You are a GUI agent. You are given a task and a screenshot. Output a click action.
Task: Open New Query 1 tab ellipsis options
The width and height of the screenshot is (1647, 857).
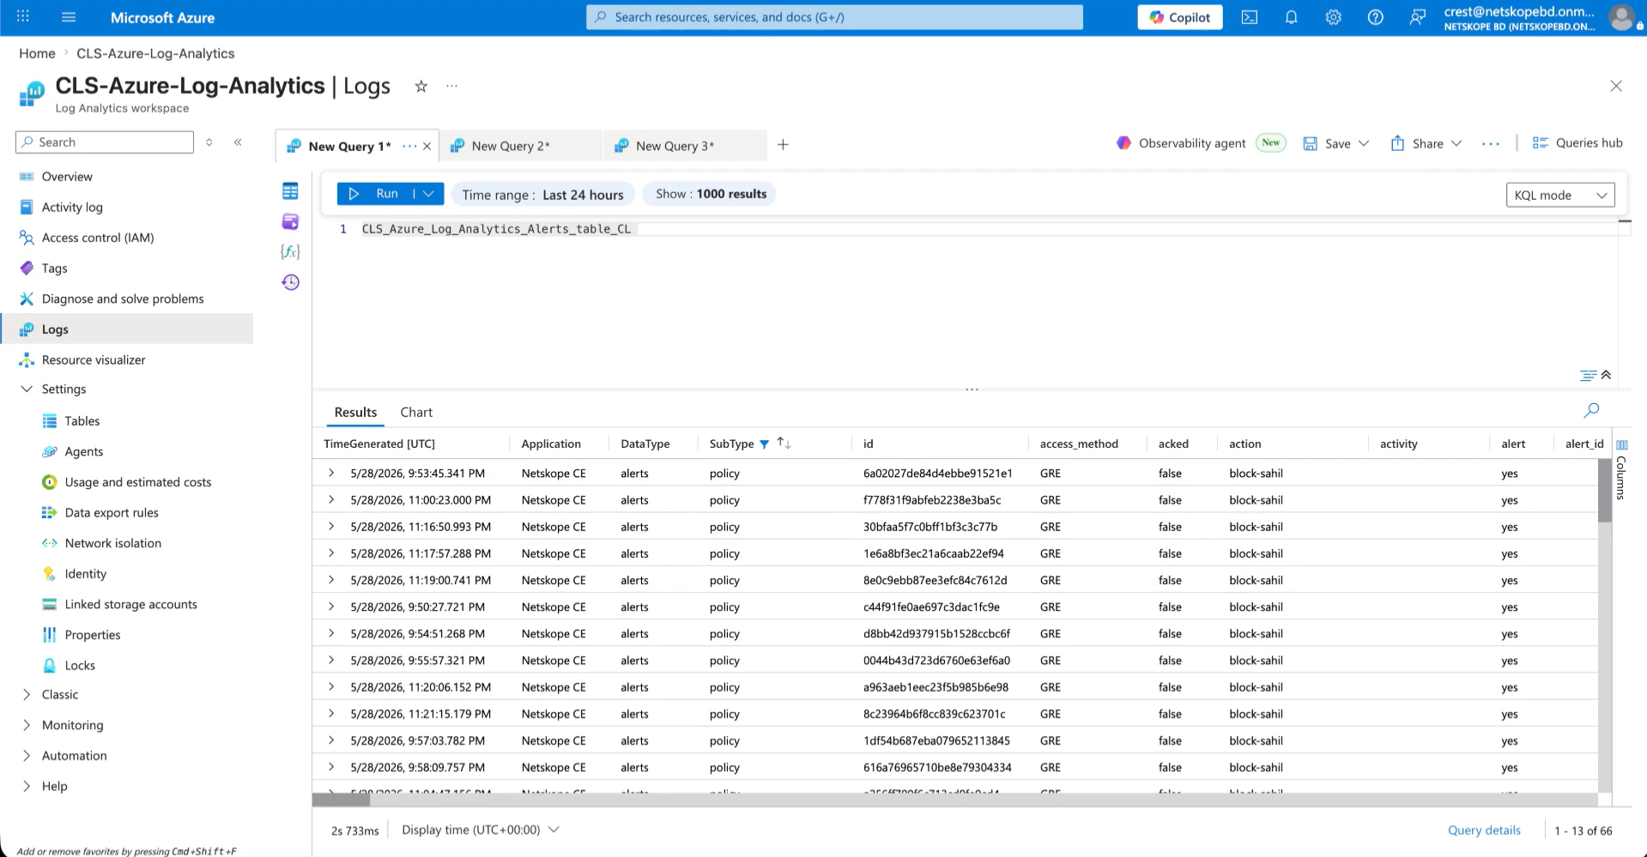tap(409, 146)
